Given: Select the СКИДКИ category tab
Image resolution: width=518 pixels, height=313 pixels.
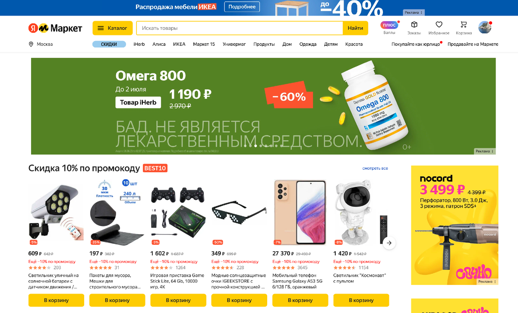Looking at the screenshot, I should (x=109, y=44).
